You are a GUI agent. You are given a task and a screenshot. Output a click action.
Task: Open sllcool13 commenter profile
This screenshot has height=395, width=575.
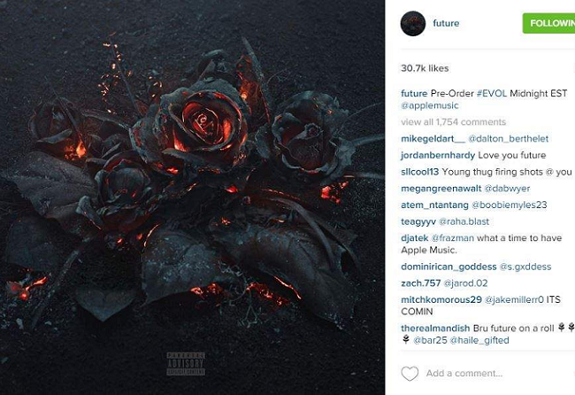click(420, 172)
